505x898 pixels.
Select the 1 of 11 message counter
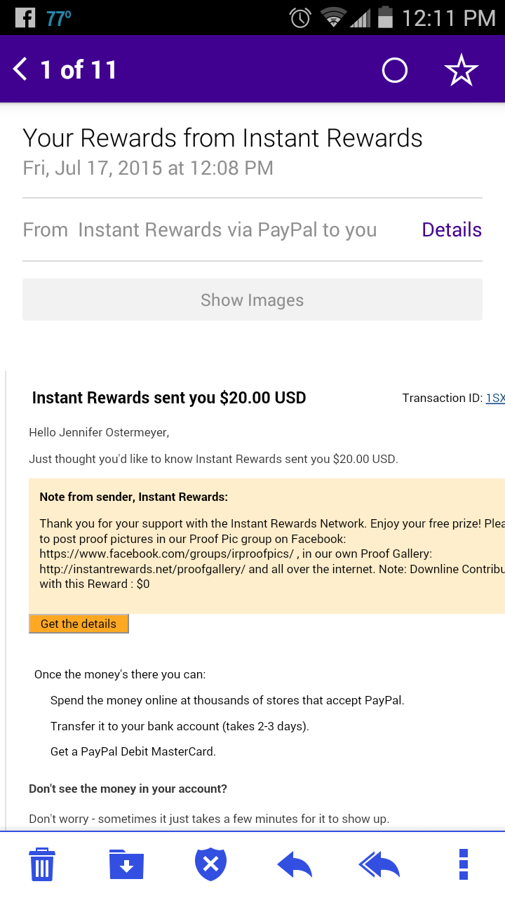(79, 69)
